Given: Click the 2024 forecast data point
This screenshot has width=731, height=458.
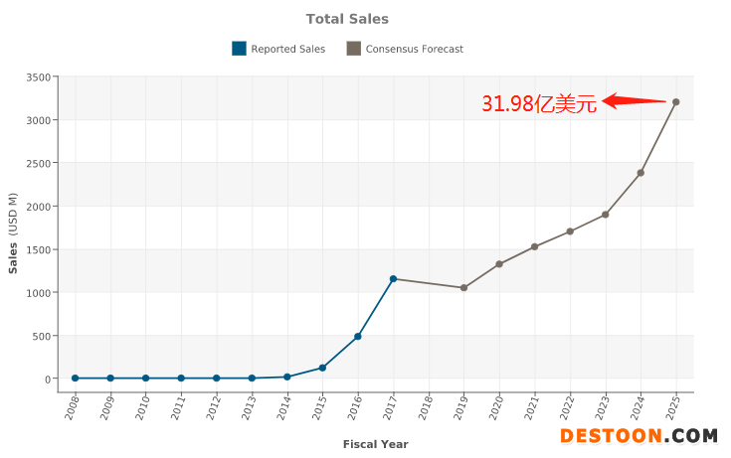Looking at the screenshot, I should pyautogui.click(x=640, y=173).
